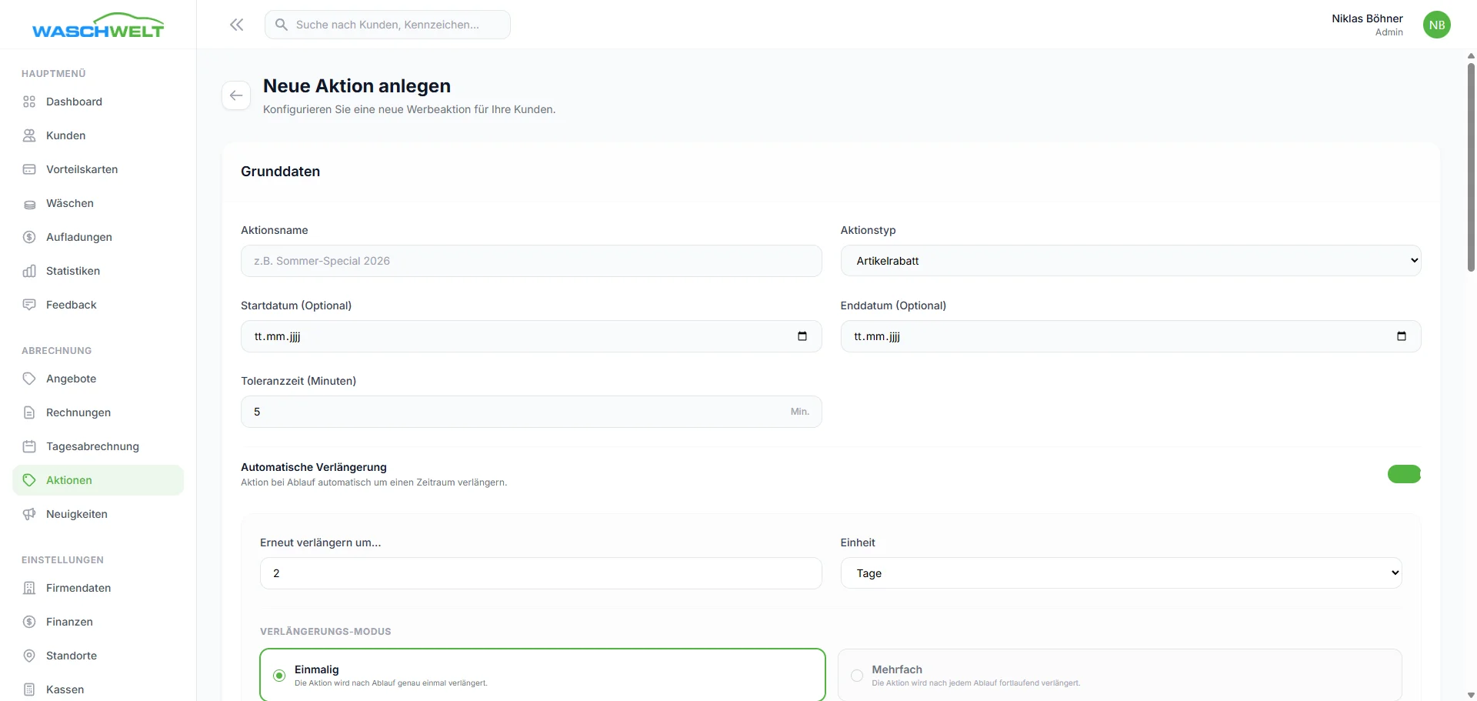1477x701 pixels.
Task: Disable the Automatische Verlängerung switch
Action: [x=1403, y=474]
